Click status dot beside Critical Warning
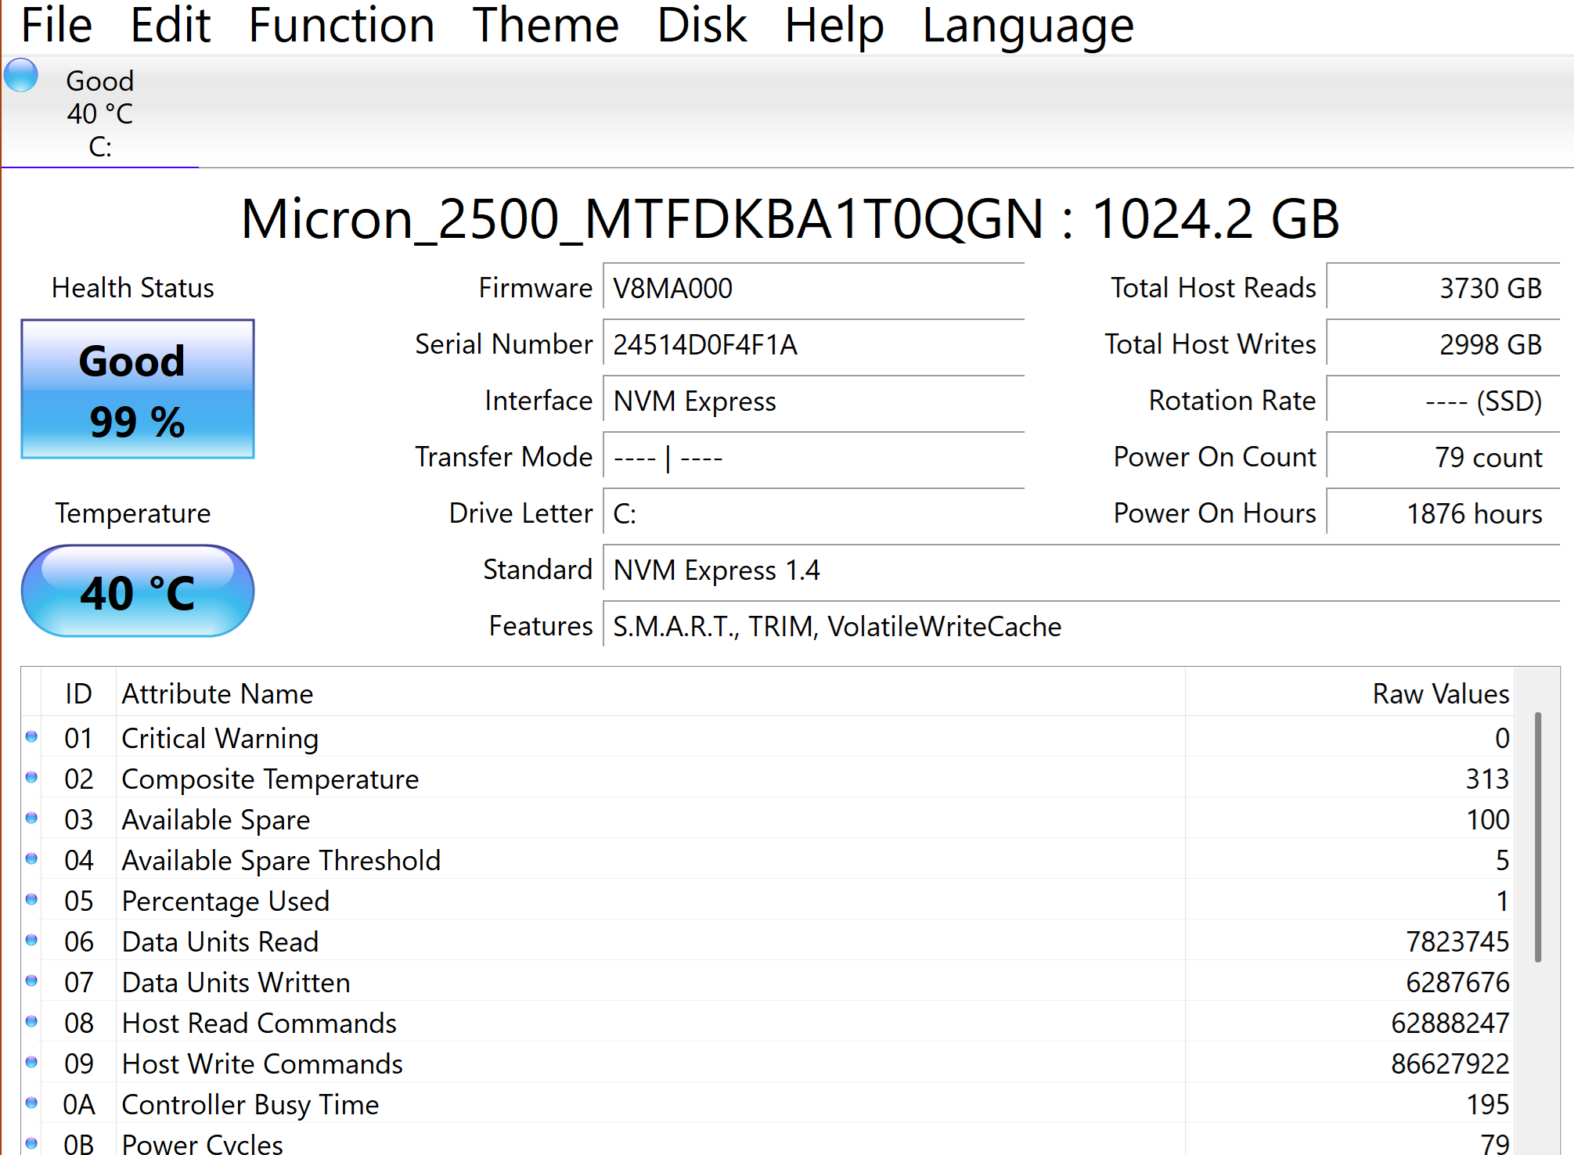Screen dimensions: 1574x1155 coord(31,736)
